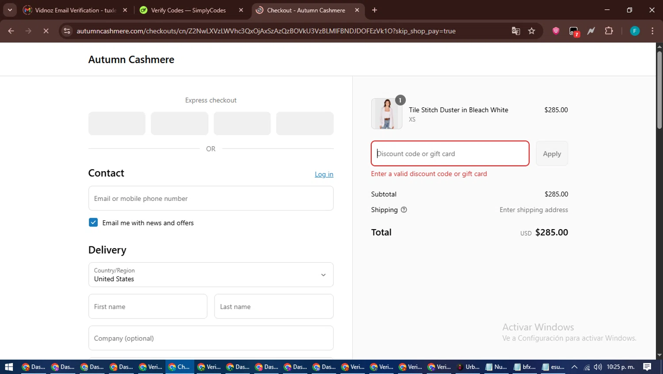Click the 'Enter shipping address' text
The image size is (663, 374).
coord(534,210)
